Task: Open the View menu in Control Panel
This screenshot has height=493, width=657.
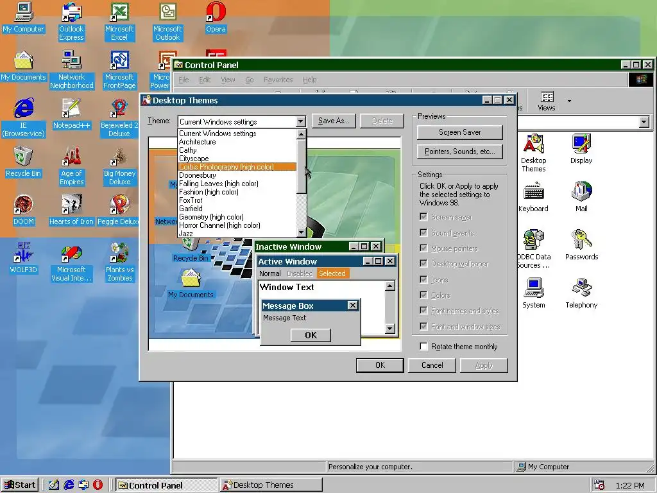Action: point(228,80)
